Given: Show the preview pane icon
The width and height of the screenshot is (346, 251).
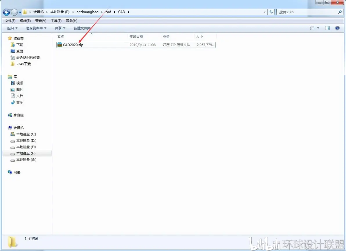Looking at the screenshot, I should pos(327,28).
